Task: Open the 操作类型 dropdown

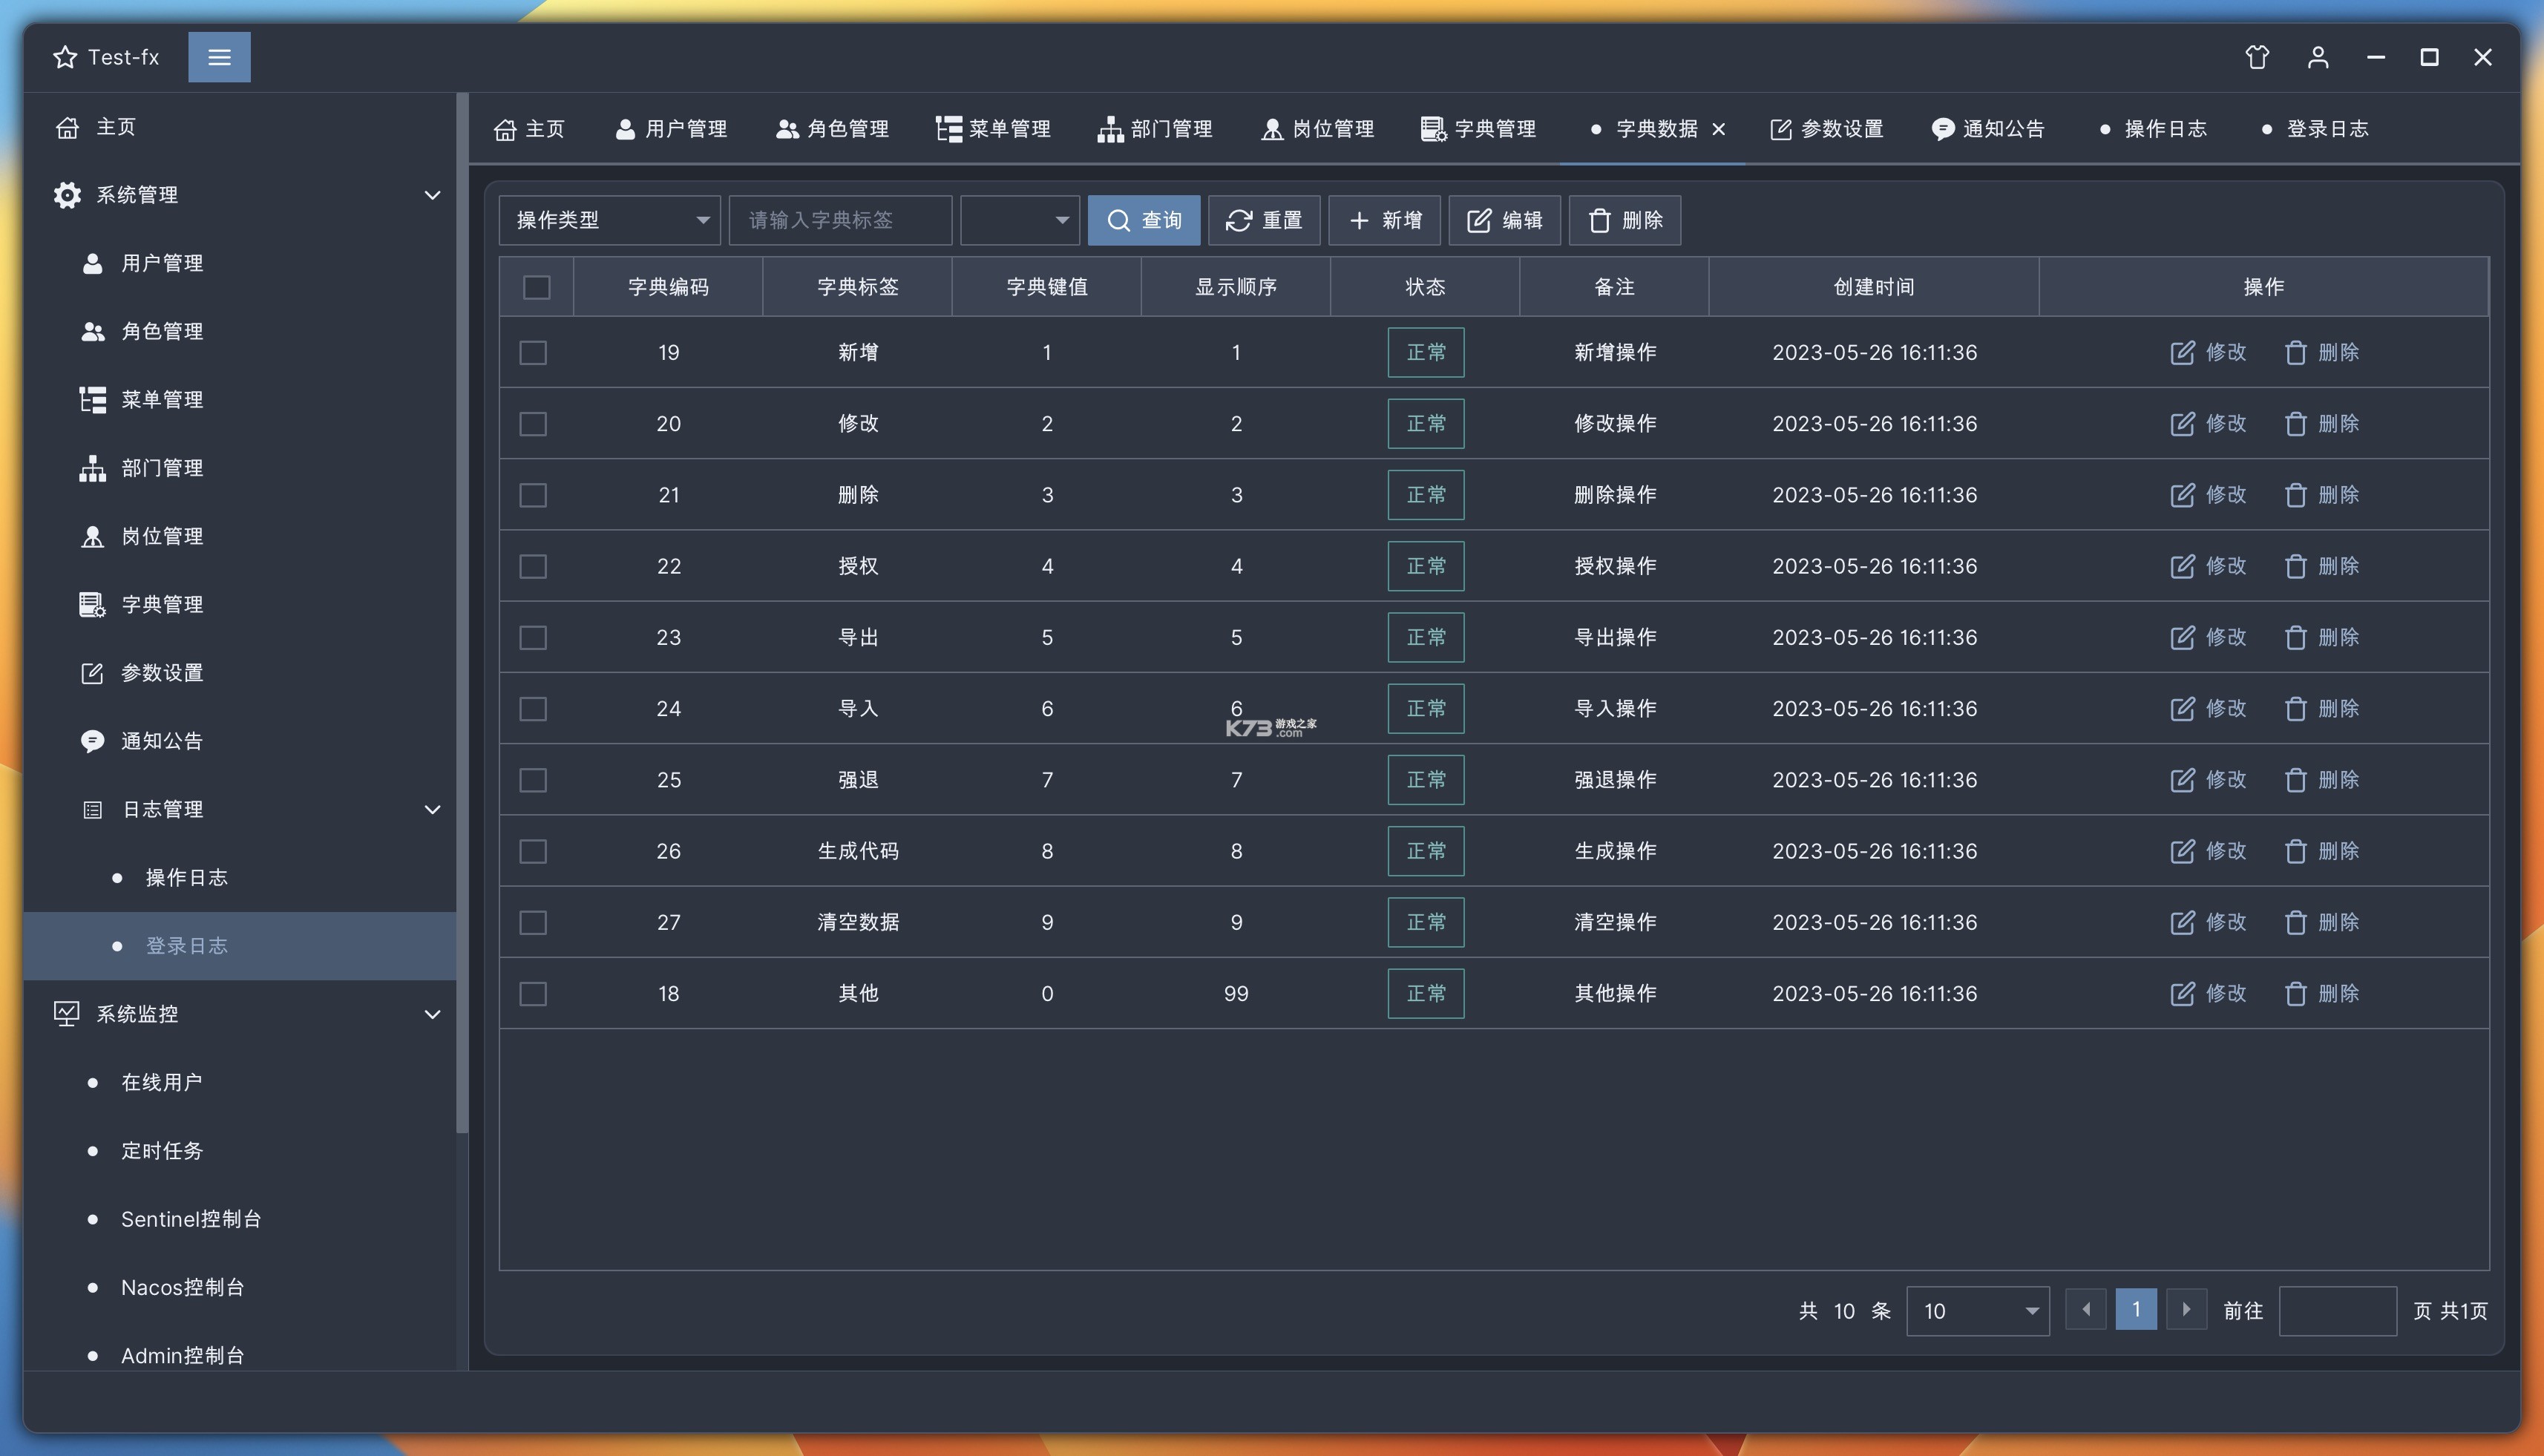Action: point(609,220)
